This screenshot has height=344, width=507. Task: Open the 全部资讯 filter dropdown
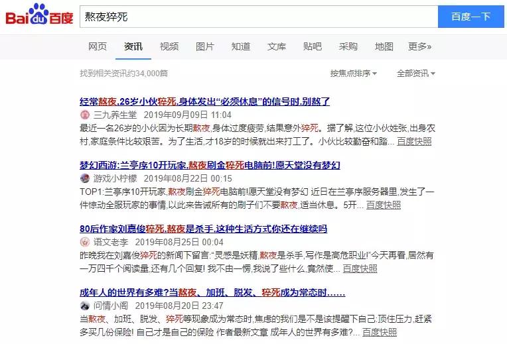pos(416,74)
